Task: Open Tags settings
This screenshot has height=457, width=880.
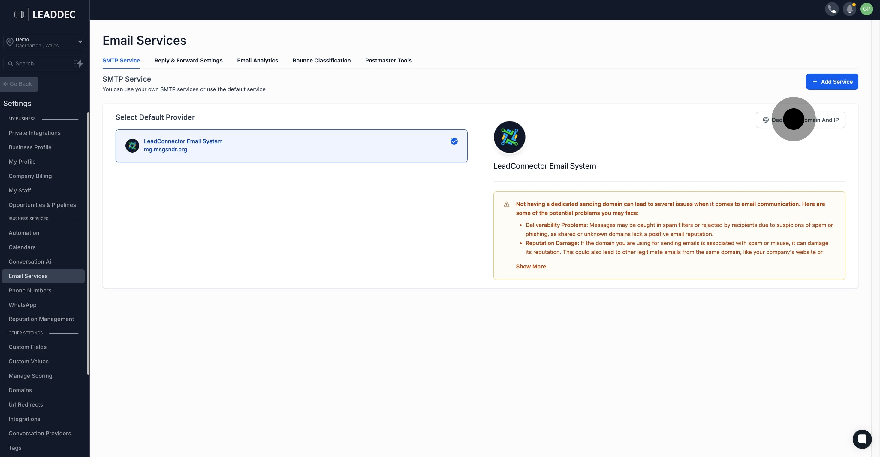Action: pyautogui.click(x=15, y=448)
